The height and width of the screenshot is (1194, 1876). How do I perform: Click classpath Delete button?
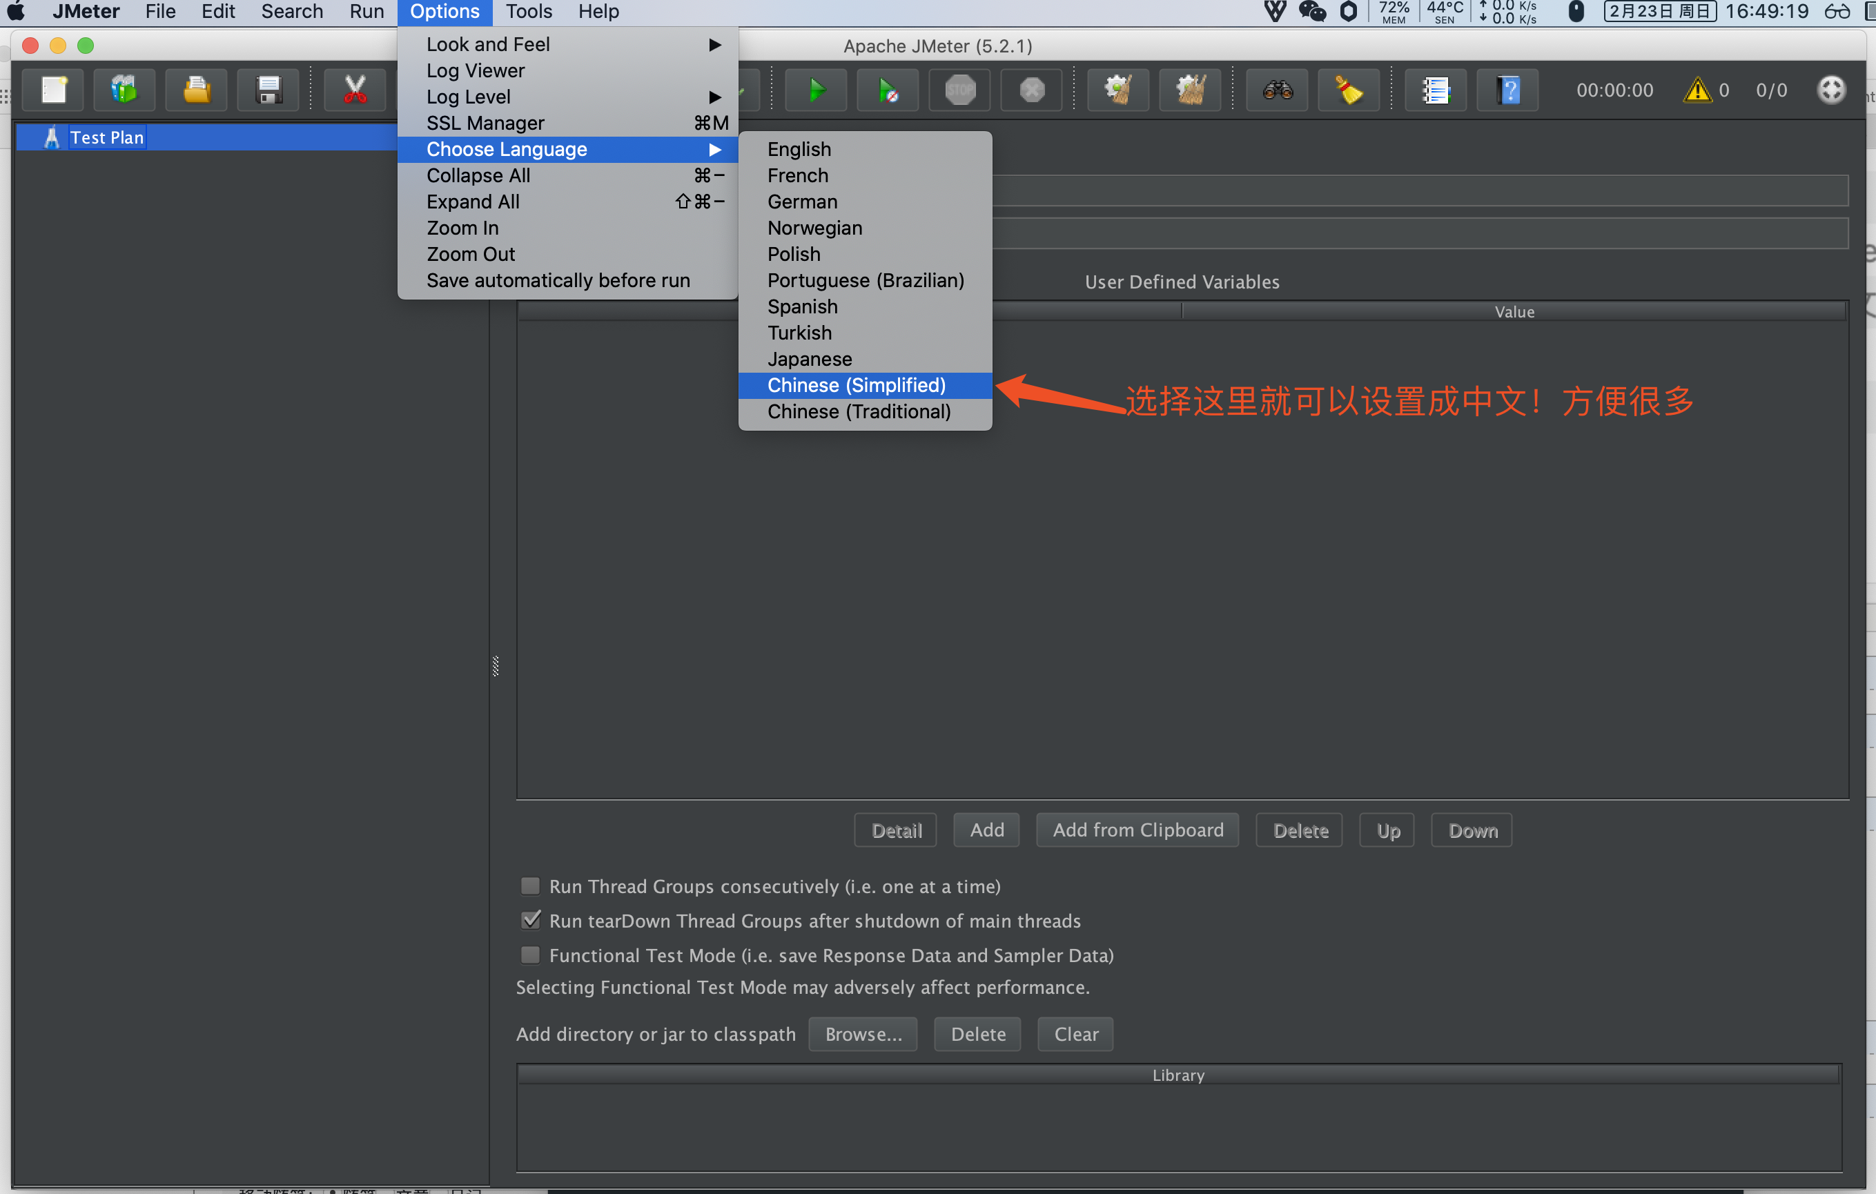click(x=978, y=1035)
